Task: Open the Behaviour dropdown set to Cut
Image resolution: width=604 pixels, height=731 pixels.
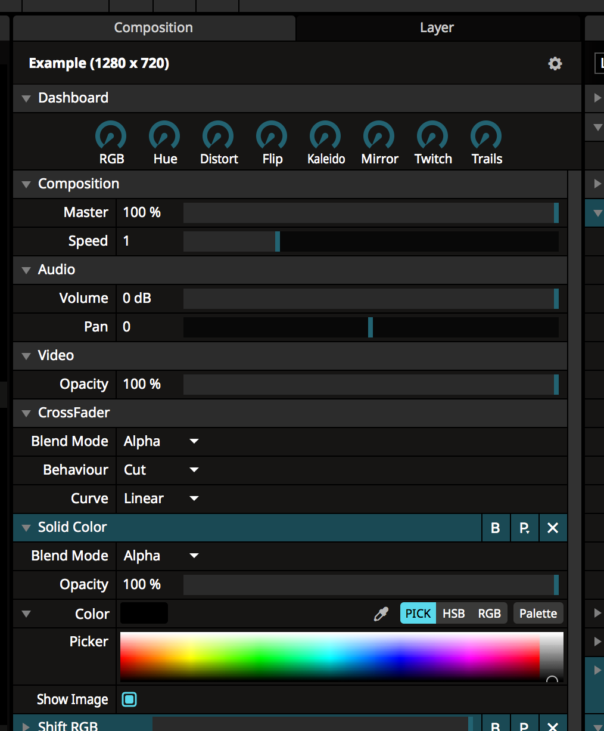Action: (x=161, y=470)
